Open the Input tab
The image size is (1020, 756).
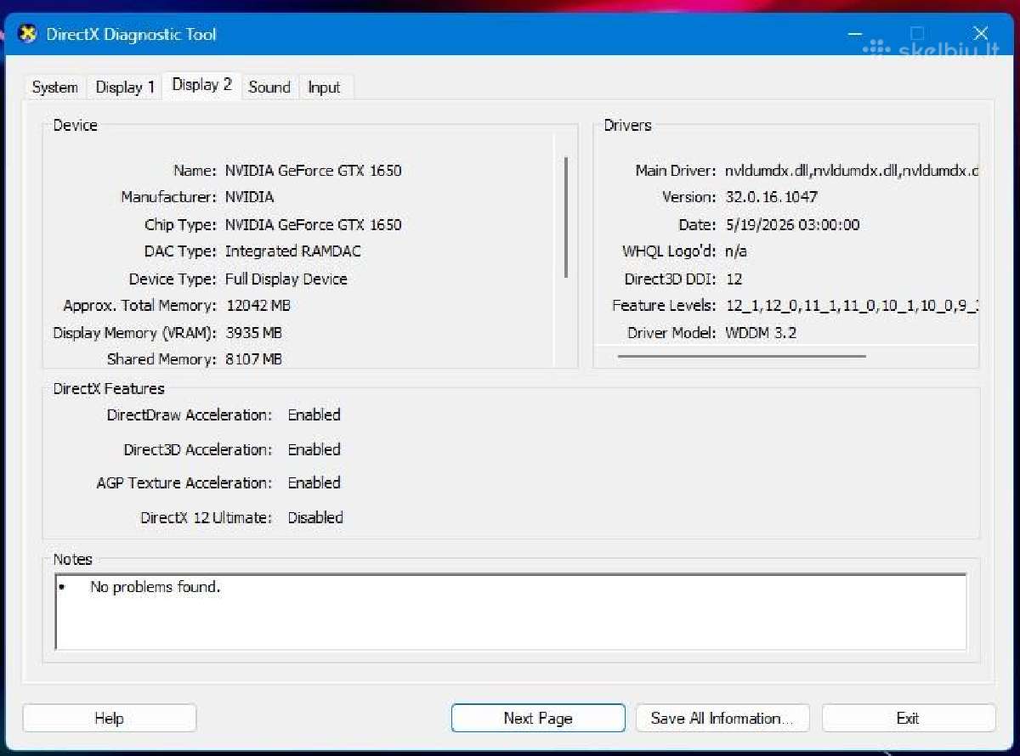pyautogui.click(x=324, y=87)
